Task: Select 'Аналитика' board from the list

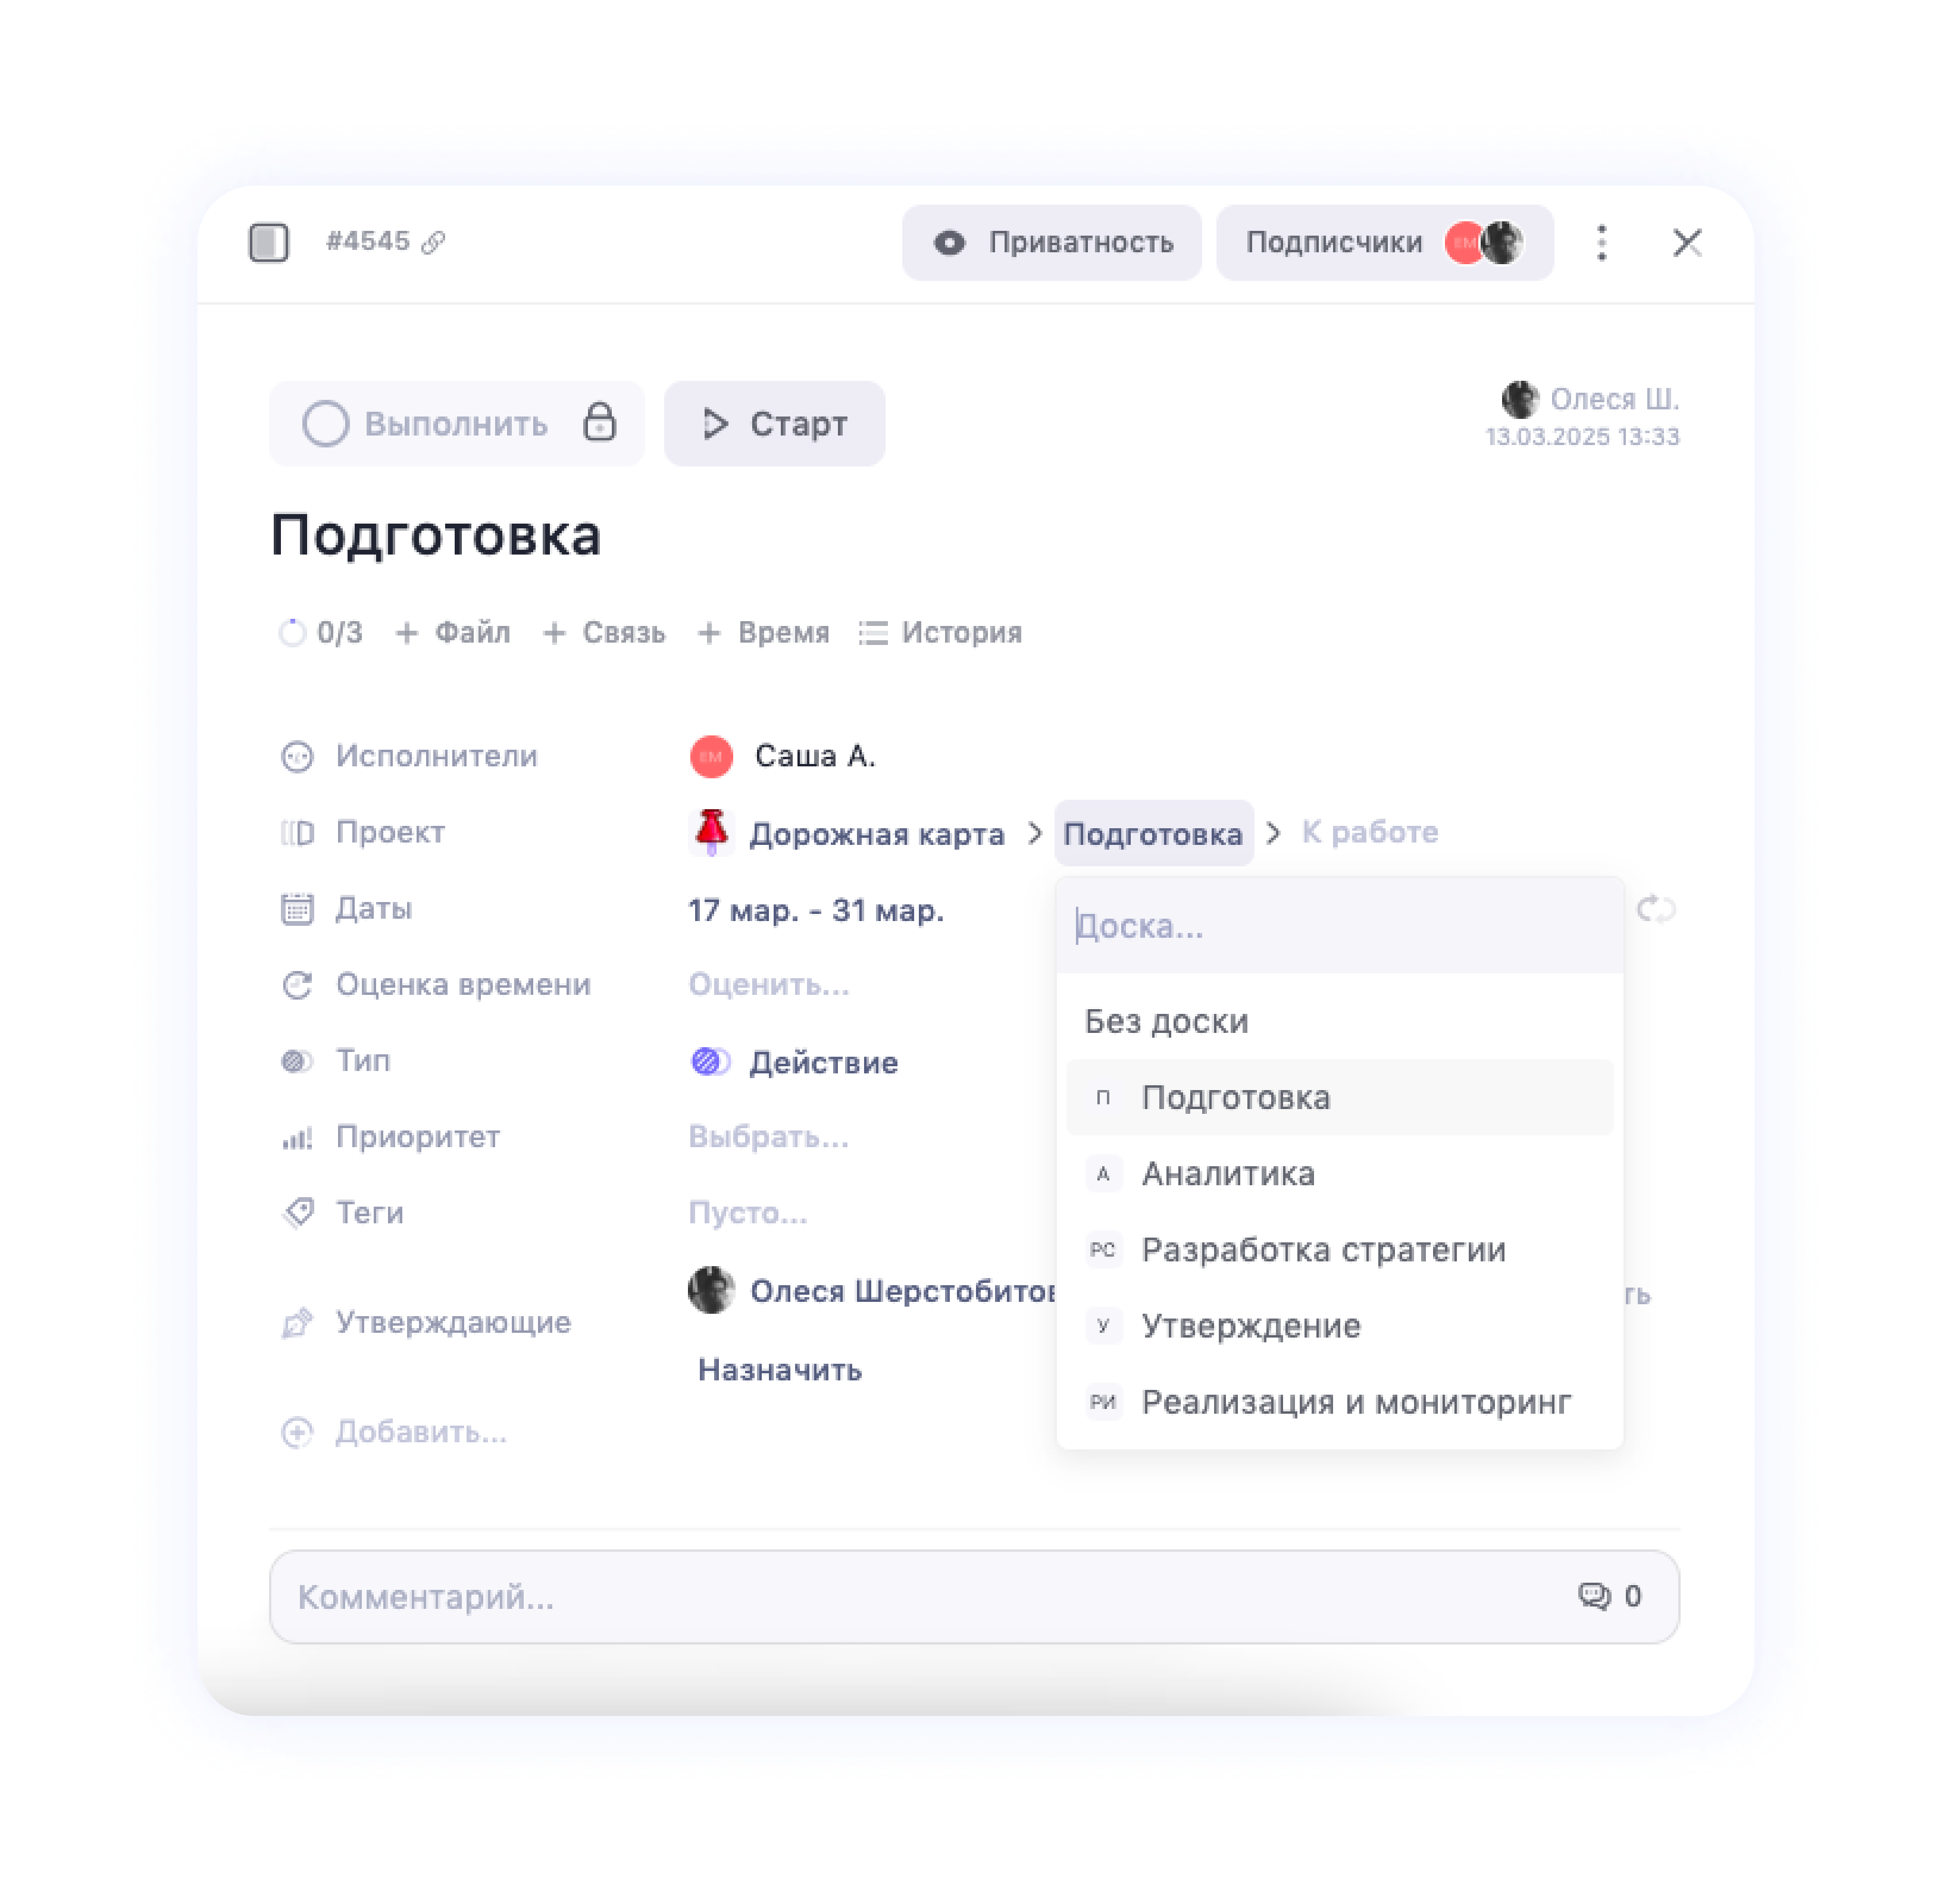Action: (1228, 1173)
